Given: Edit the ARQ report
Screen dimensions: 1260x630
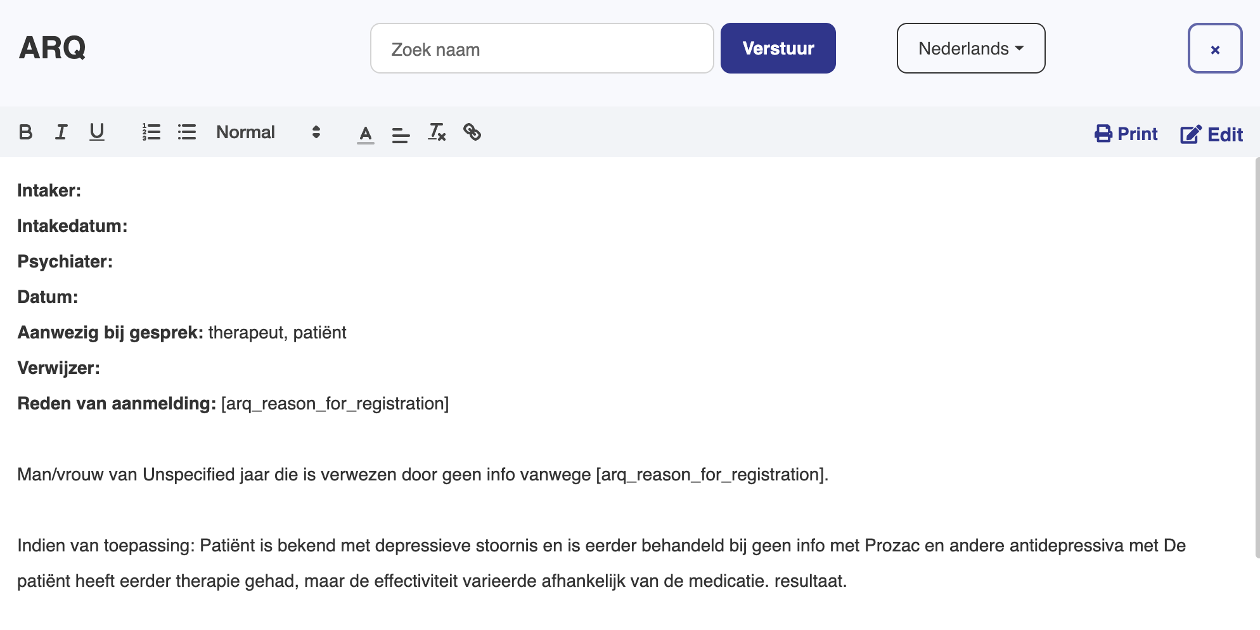Looking at the screenshot, I should [x=1211, y=134].
